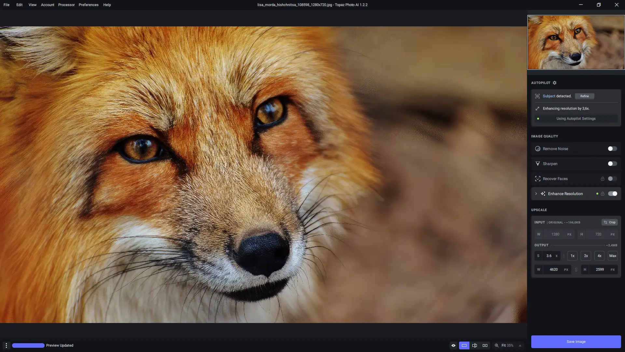625x352 pixels.
Task: Open the overflow menu in bottom-left corner
Action: click(x=6, y=345)
